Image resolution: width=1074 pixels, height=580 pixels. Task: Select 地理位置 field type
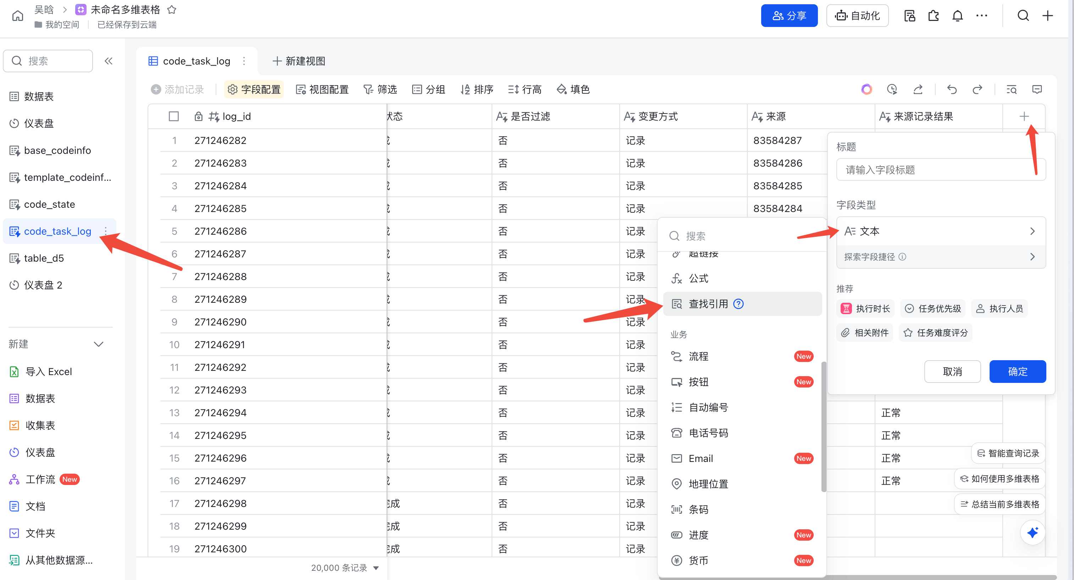[742, 484]
